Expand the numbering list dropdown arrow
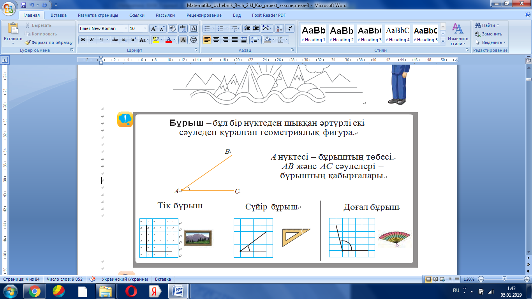The width and height of the screenshot is (532, 299). pyautogui.click(x=226, y=28)
